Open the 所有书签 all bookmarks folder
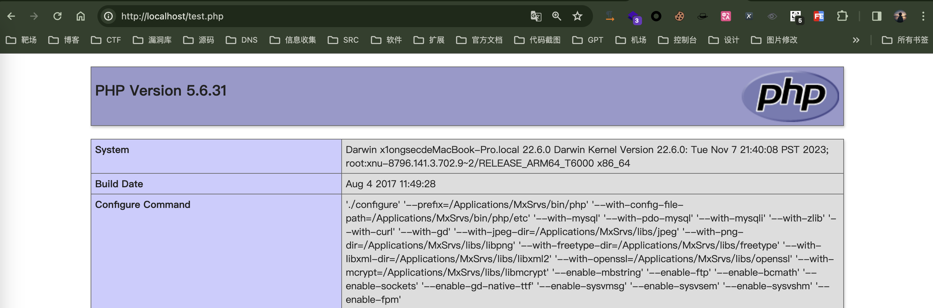933x308 pixels. pyautogui.click(x=905, y=40)
